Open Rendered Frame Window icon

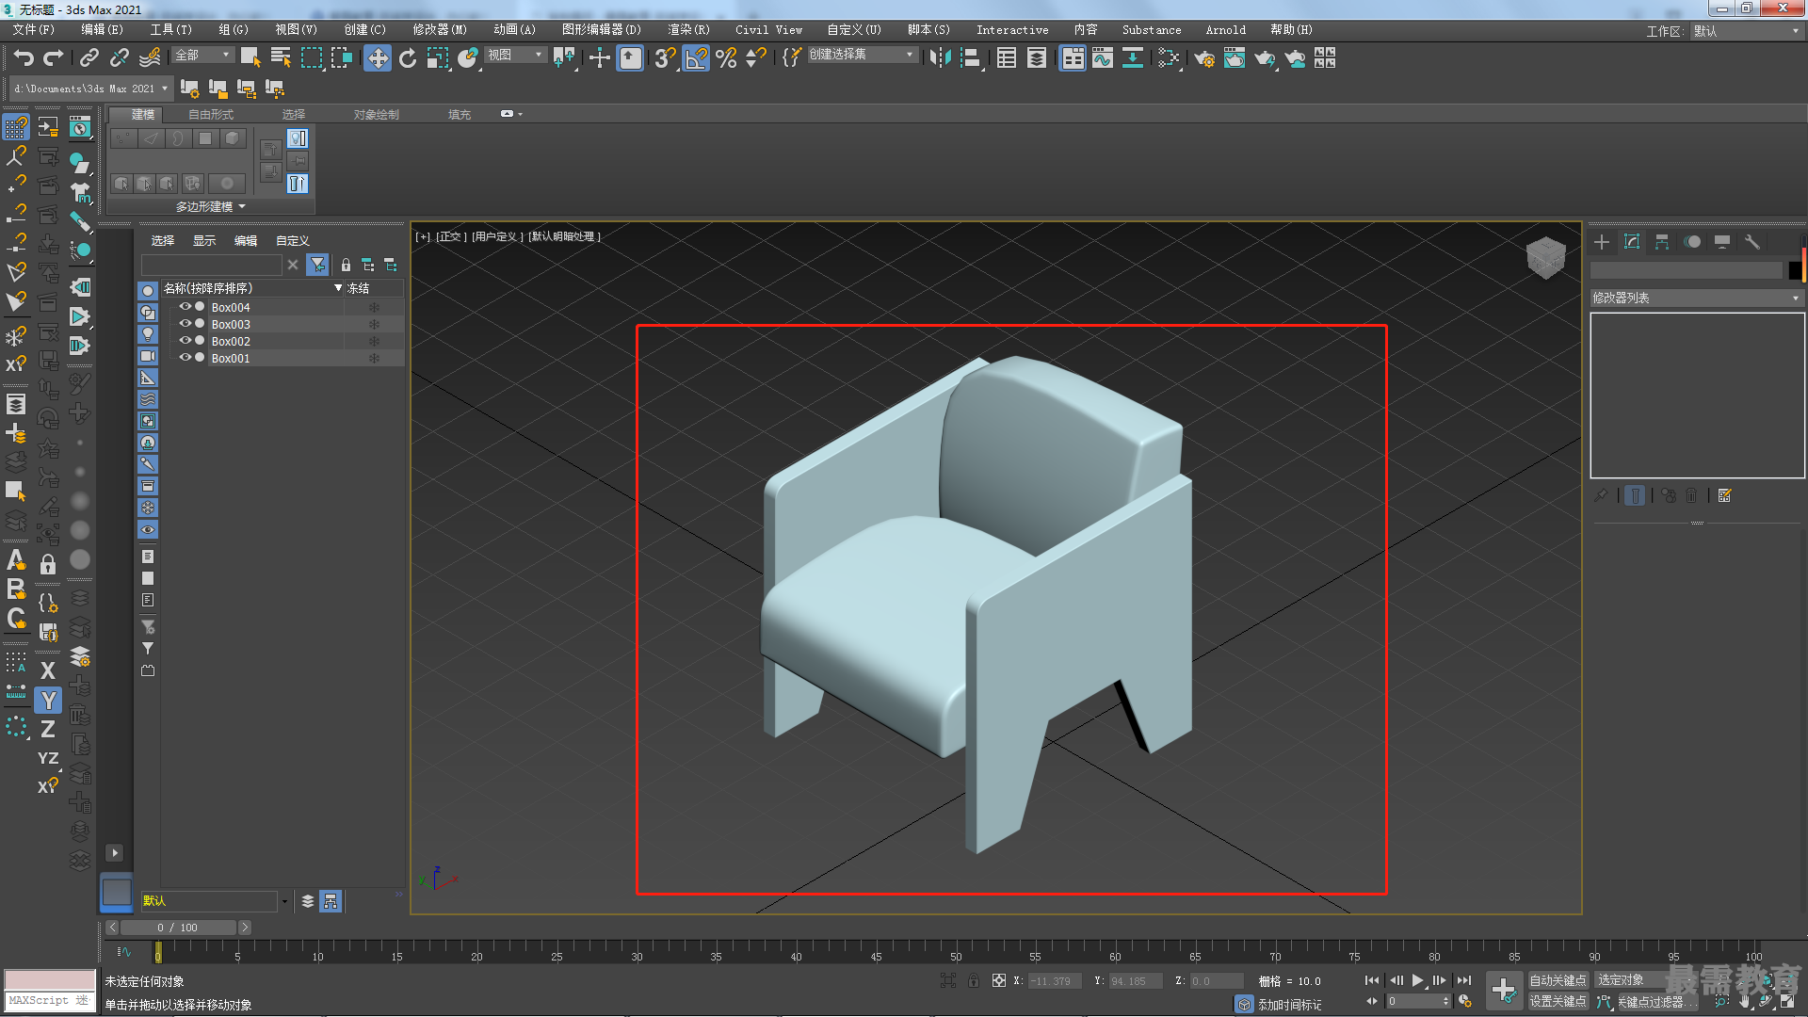pyautogui.click(x=1235, y=58)
